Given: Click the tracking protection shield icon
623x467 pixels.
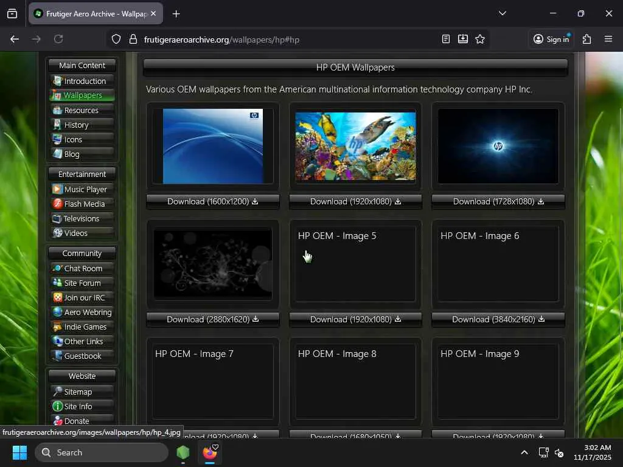Looking at the screenshot, I should [116, 39].
